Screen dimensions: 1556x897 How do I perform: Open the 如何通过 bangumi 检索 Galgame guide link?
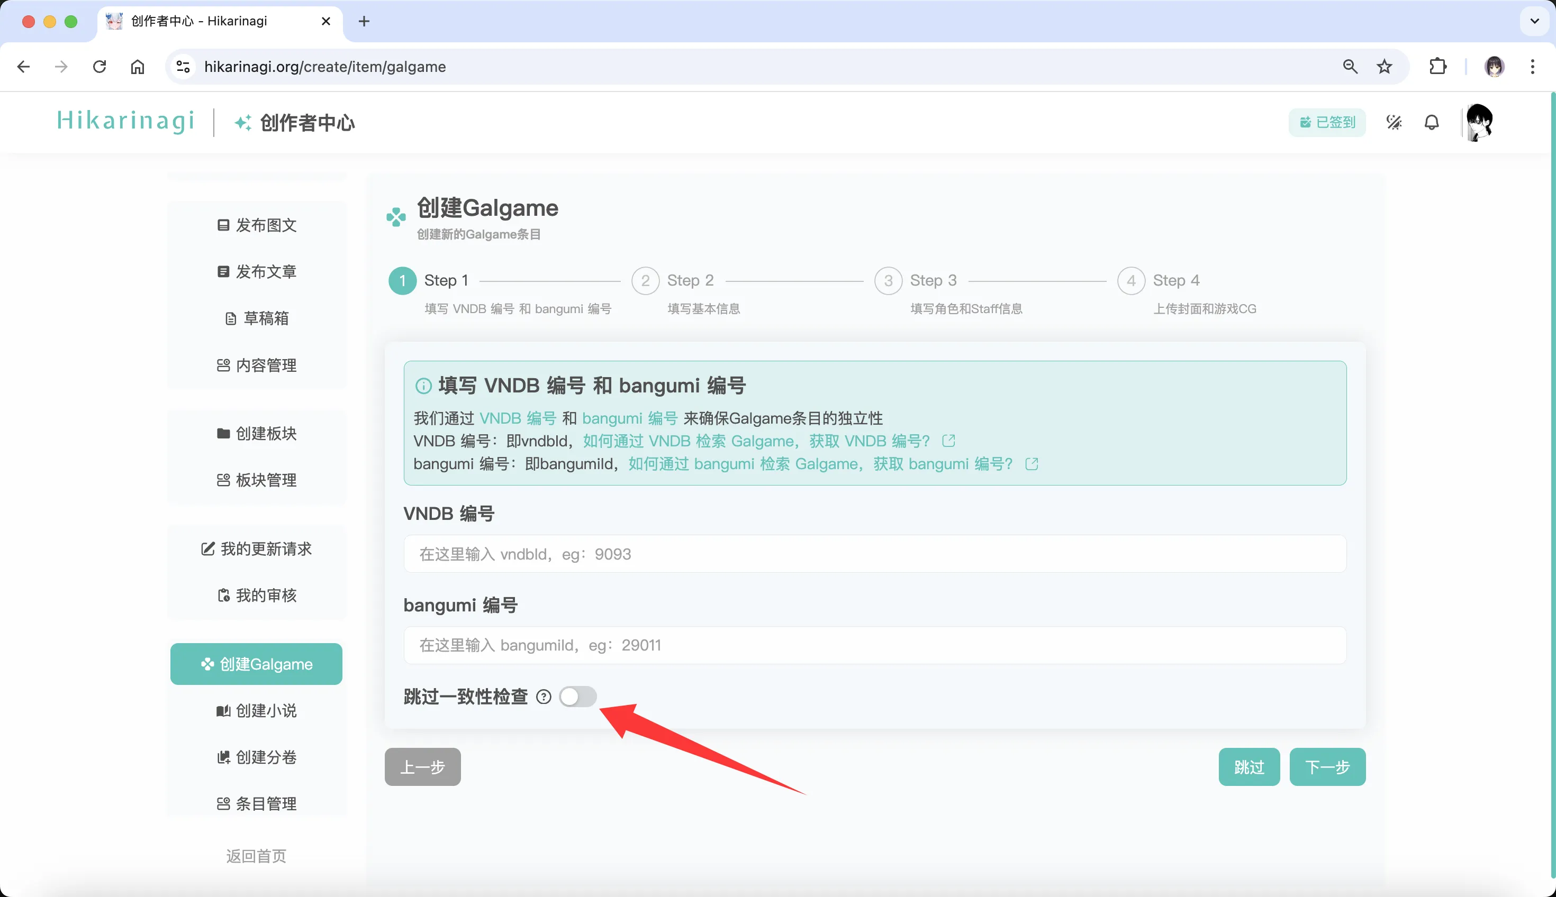820,464
